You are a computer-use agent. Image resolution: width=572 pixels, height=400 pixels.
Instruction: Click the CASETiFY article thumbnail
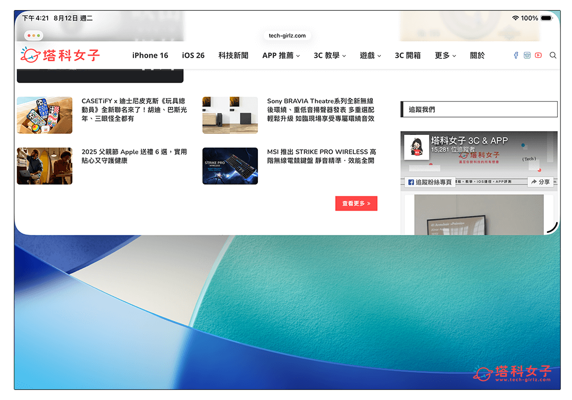point(44,115)
